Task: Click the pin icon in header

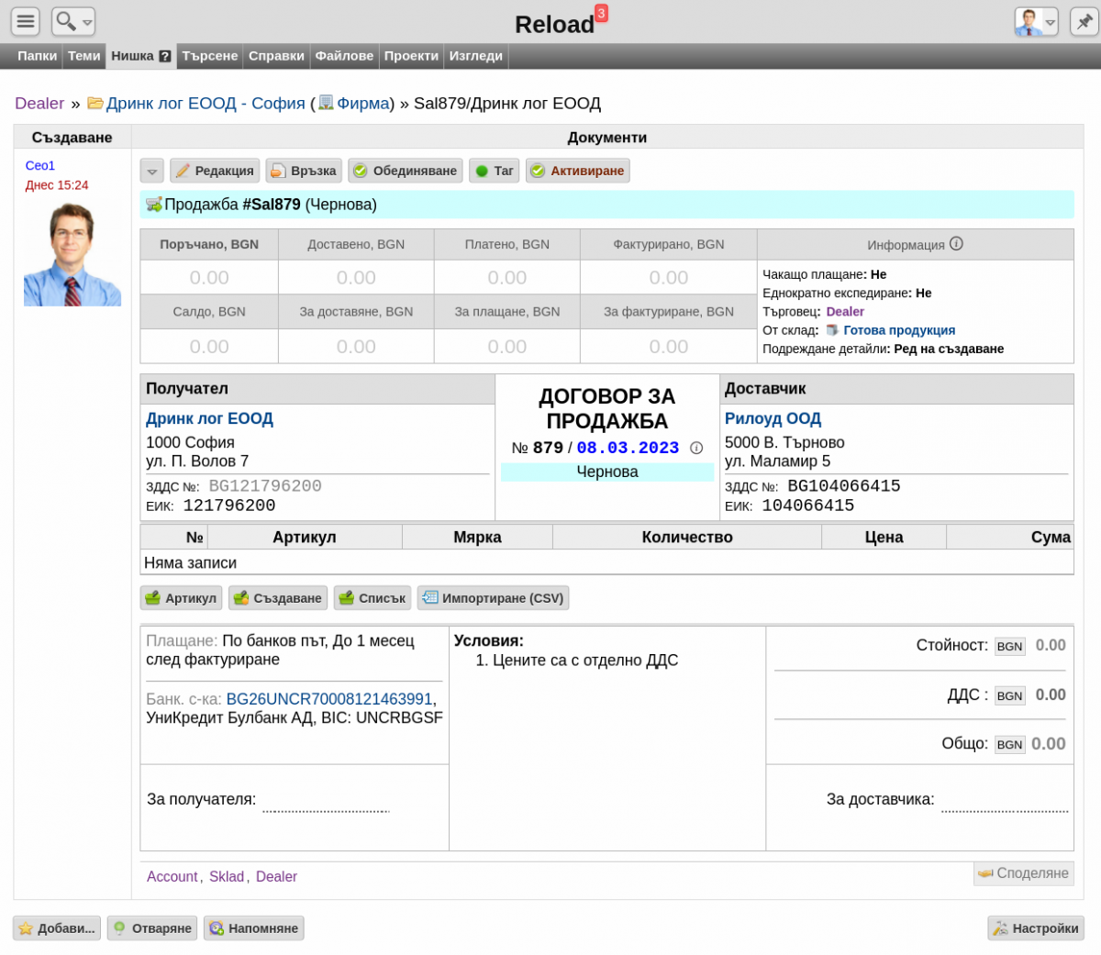Action: 1084,21
